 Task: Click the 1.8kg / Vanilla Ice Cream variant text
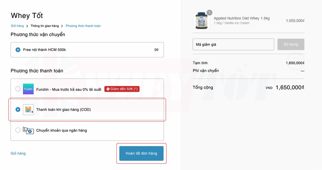pyautogui.click(x=231, y=23)
